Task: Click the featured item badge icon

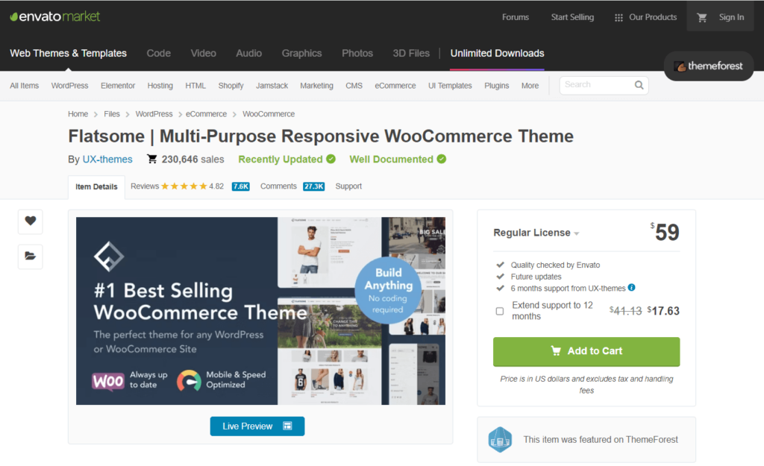Action: [x=500, y=439]
